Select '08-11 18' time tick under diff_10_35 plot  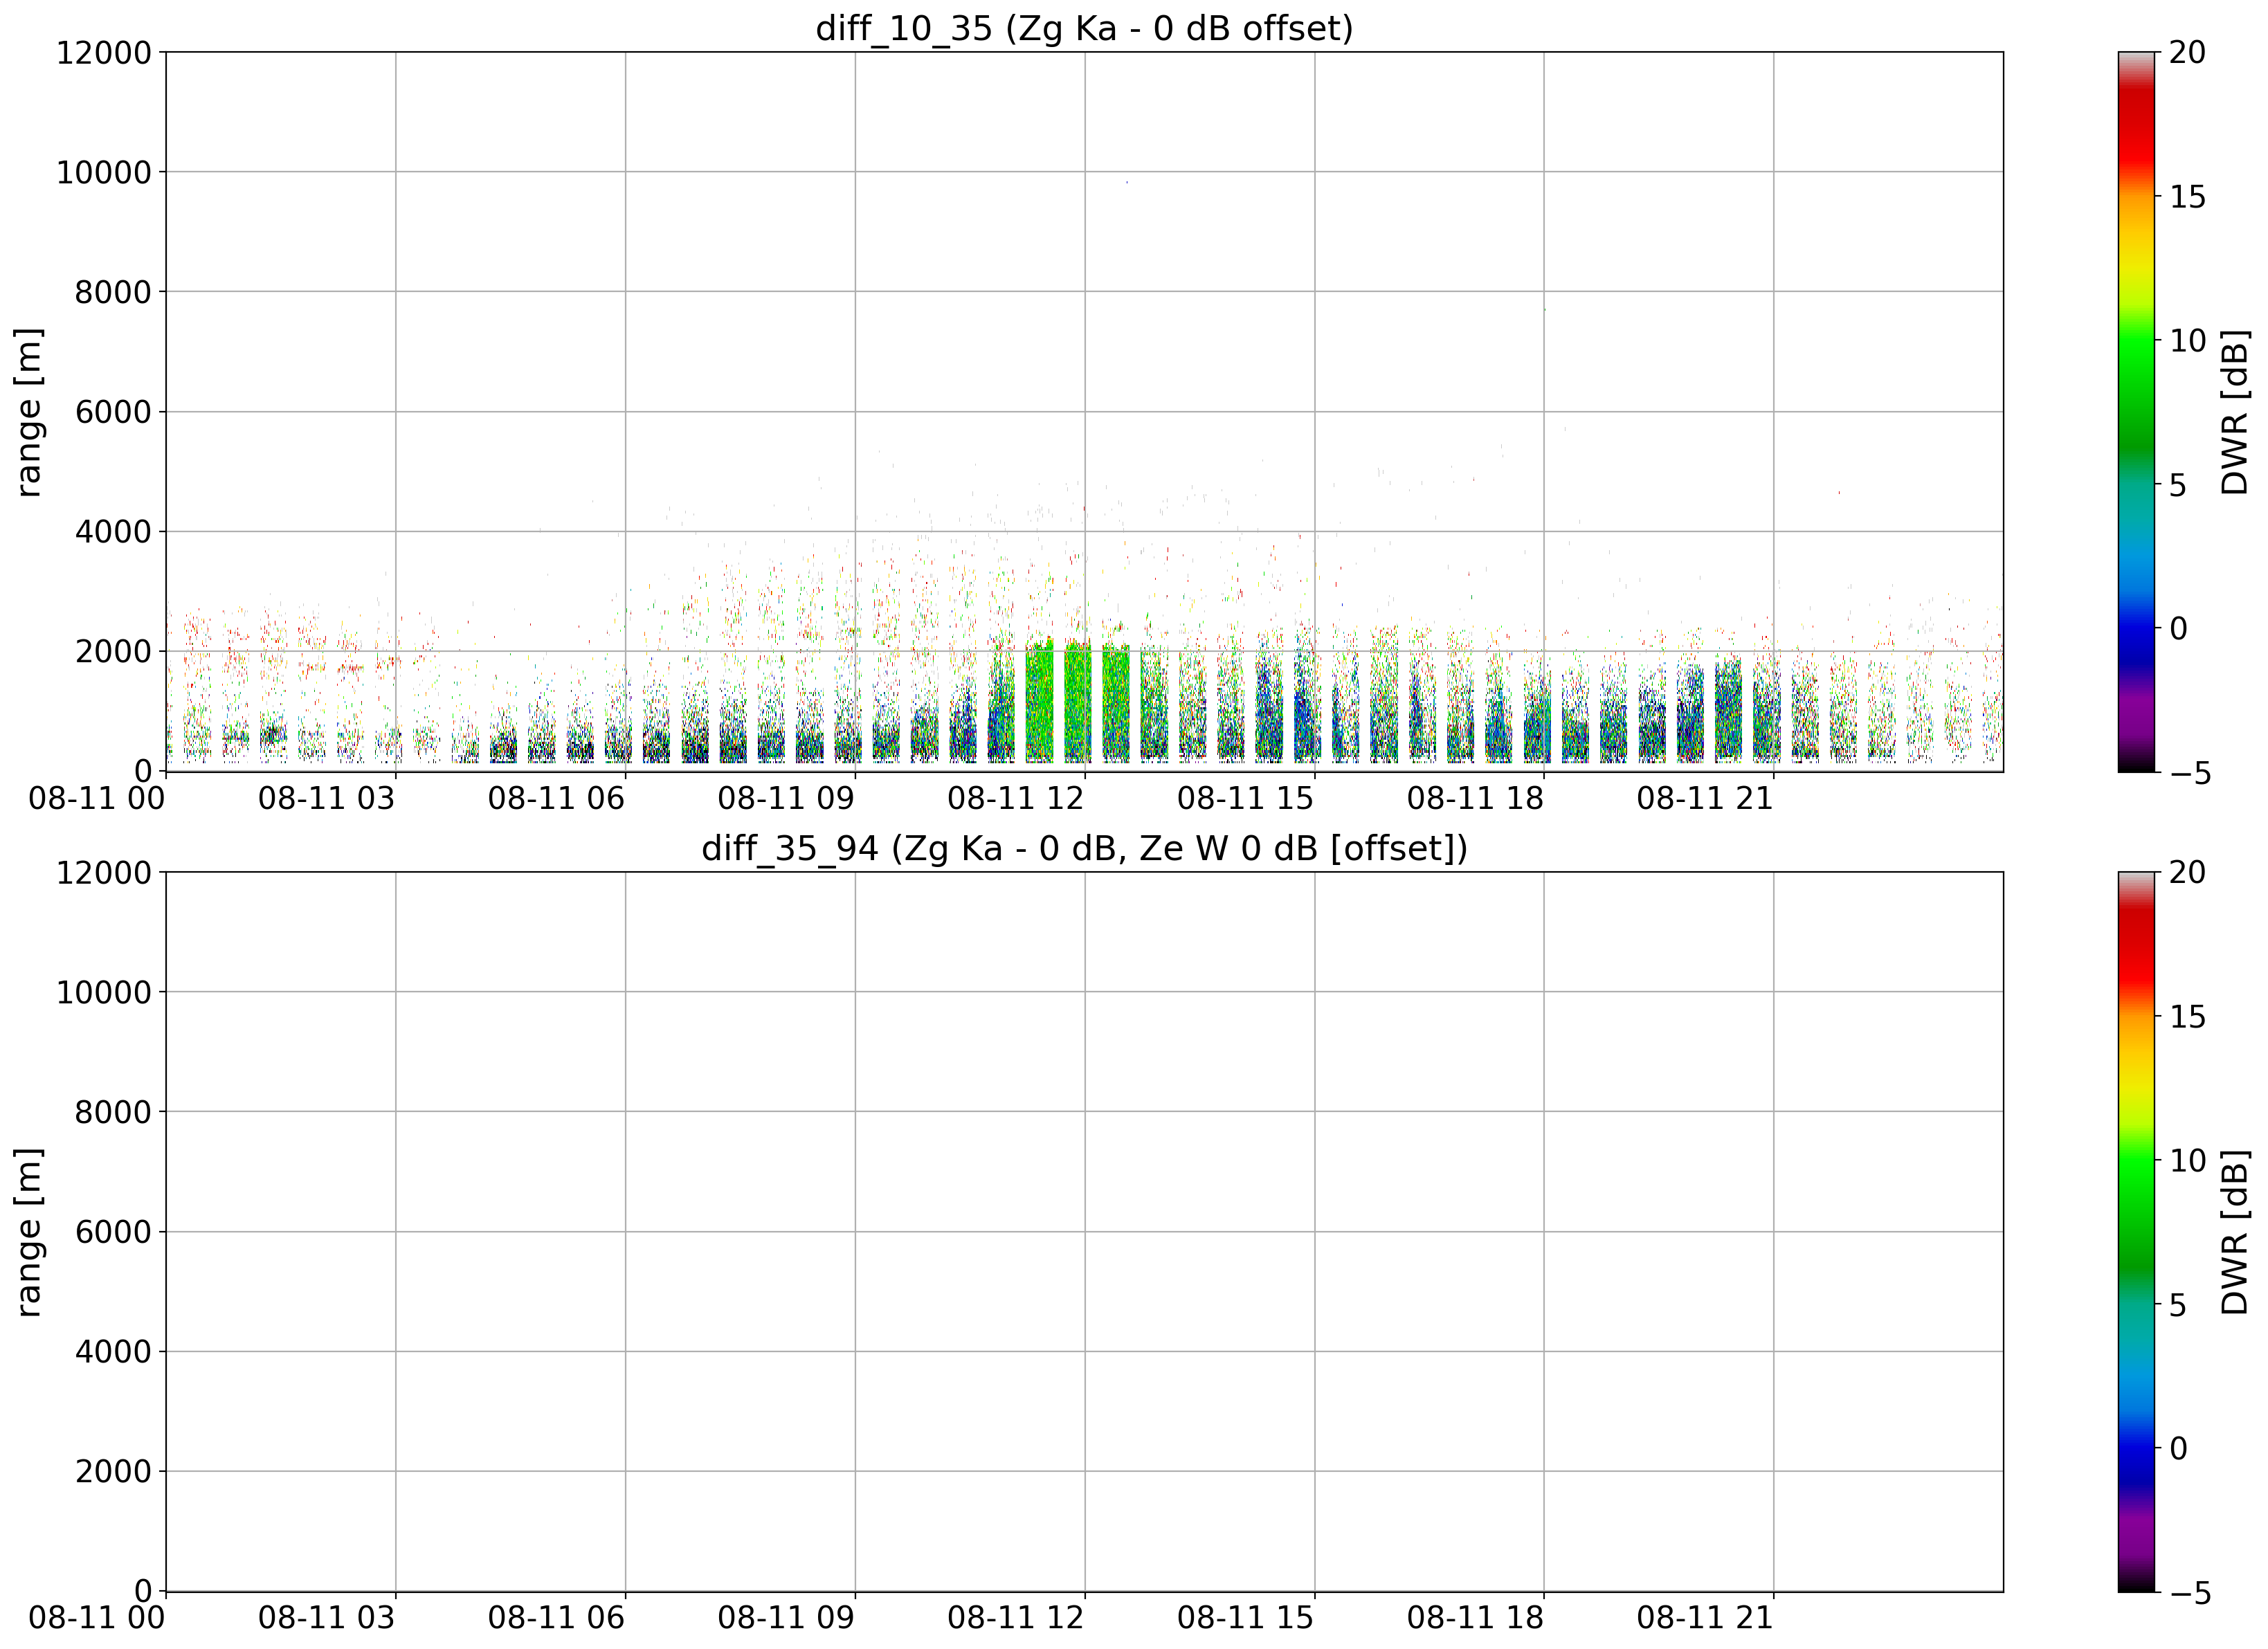coord(1476,799)
